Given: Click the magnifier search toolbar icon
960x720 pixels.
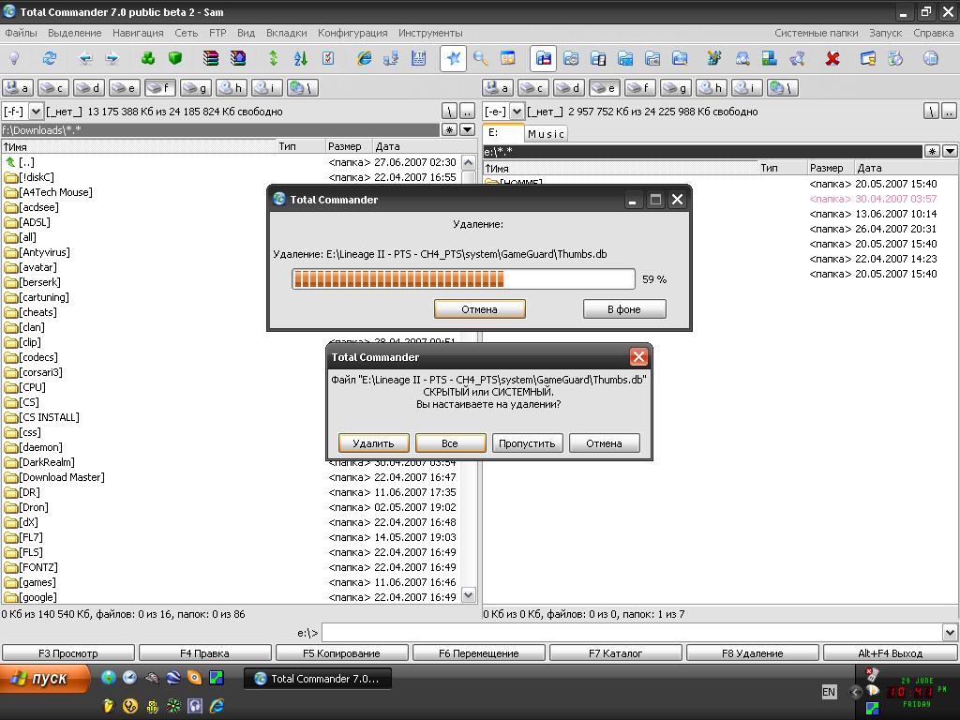Looking at the screenshot, I should [x=481, y=58].
